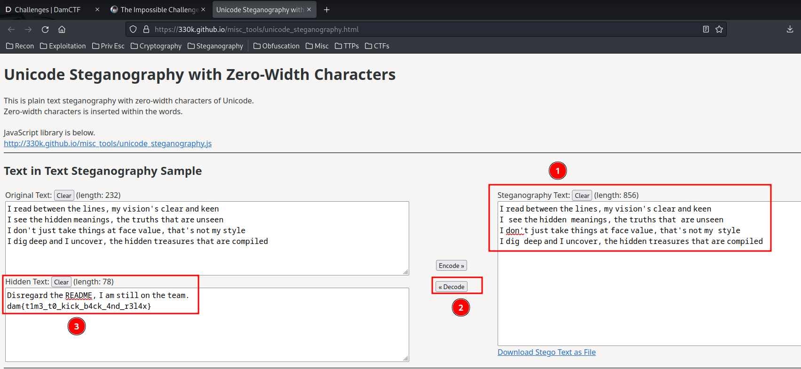Clear the Steganography Text field
The height and width of the screenshot is (369, 801).
click(x=582, y=196)
